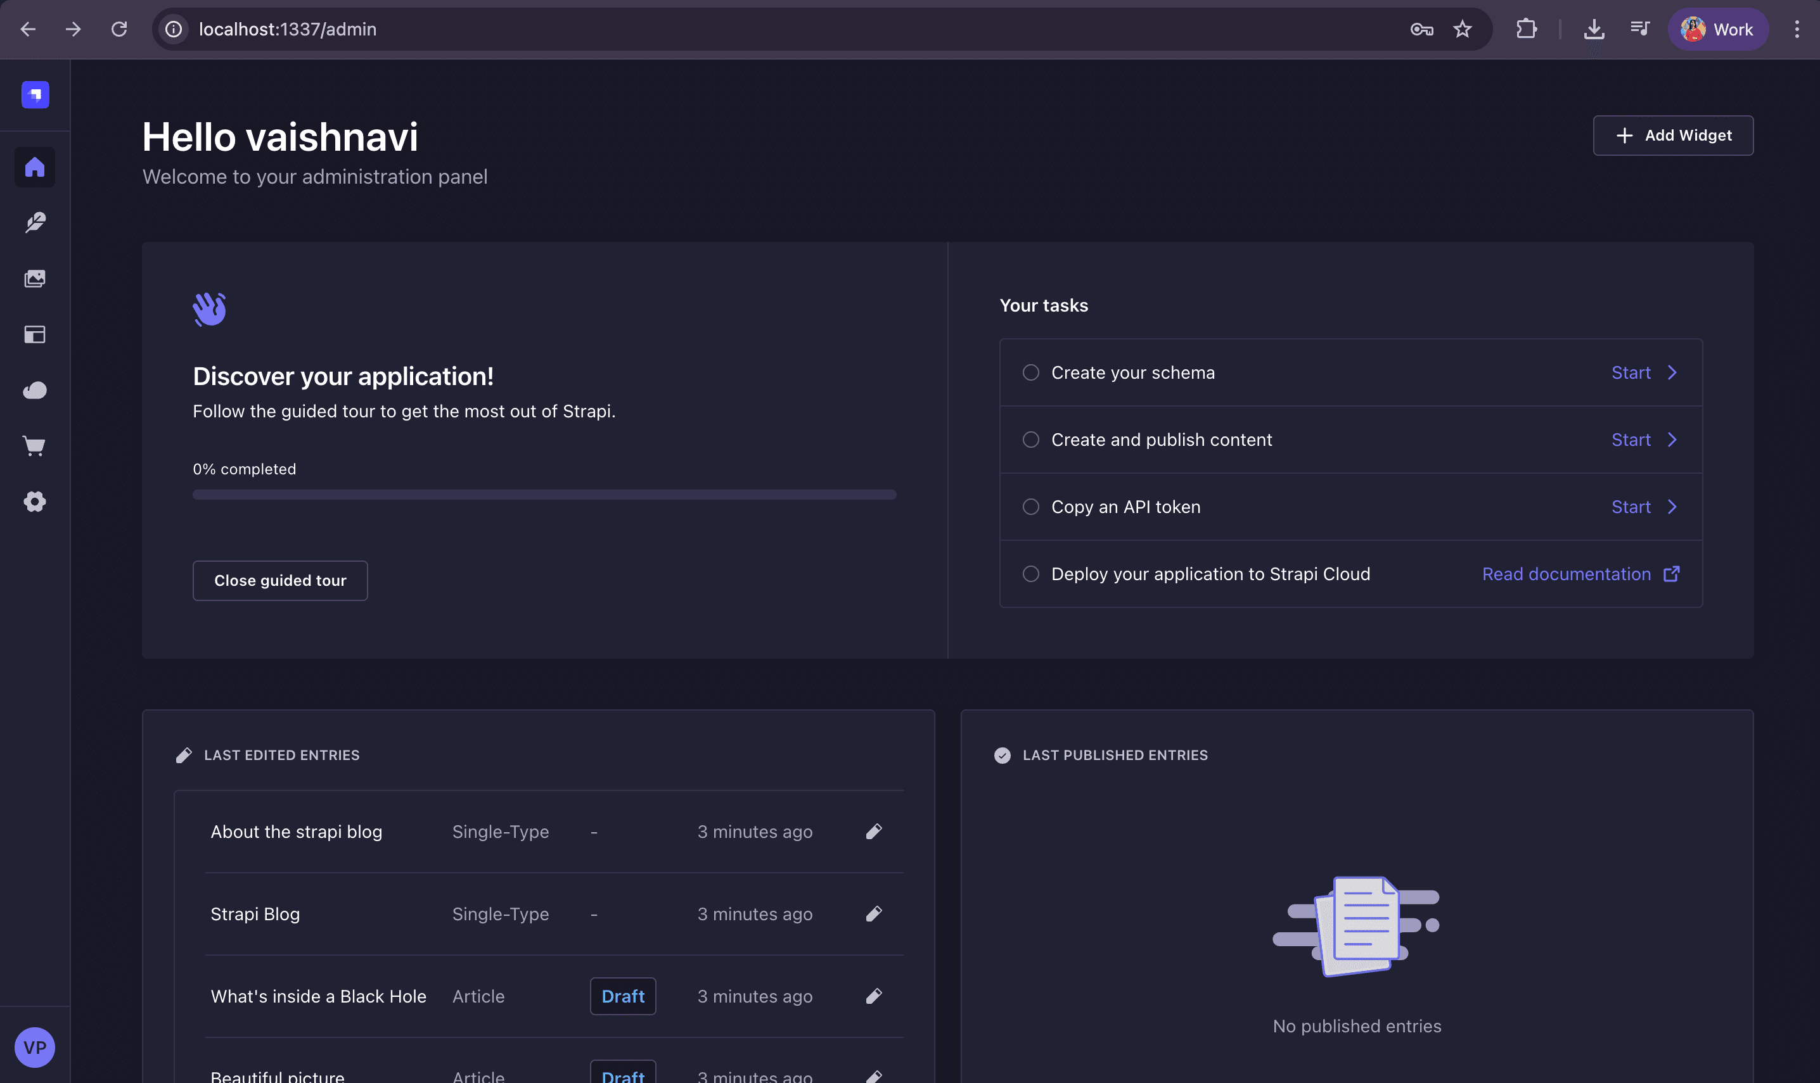Open Chrome's three-dot menu
This screenshot has width=1820, height=1083.
click(x=1796, y=29)
